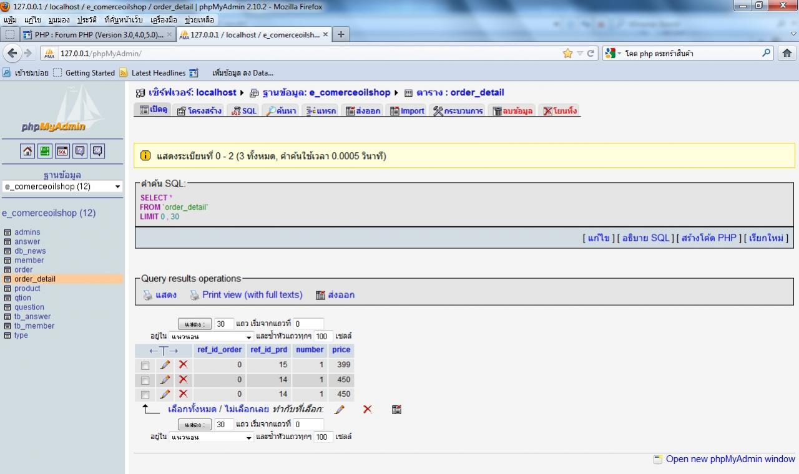Viewport: 799px width, 474px height.
Task: Open Firefox home page icon
Action: (x=787, y=54)
